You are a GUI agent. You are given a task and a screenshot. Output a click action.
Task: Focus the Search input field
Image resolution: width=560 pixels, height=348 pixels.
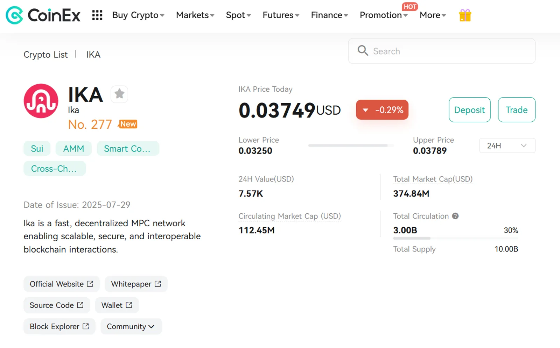442,51
